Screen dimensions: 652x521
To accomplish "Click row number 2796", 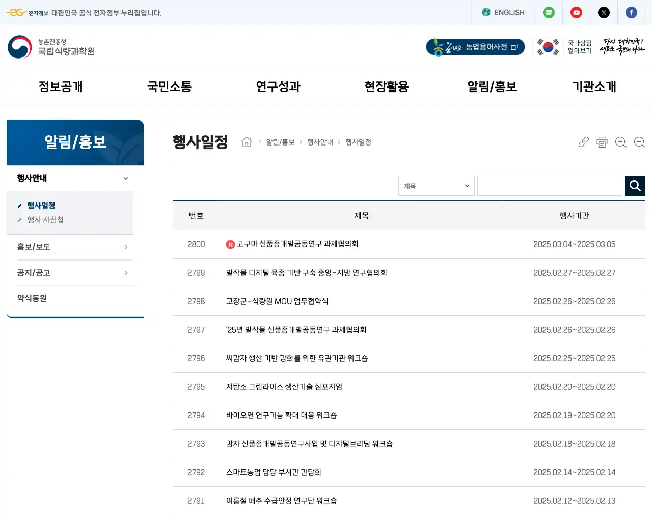I will 196,358.
